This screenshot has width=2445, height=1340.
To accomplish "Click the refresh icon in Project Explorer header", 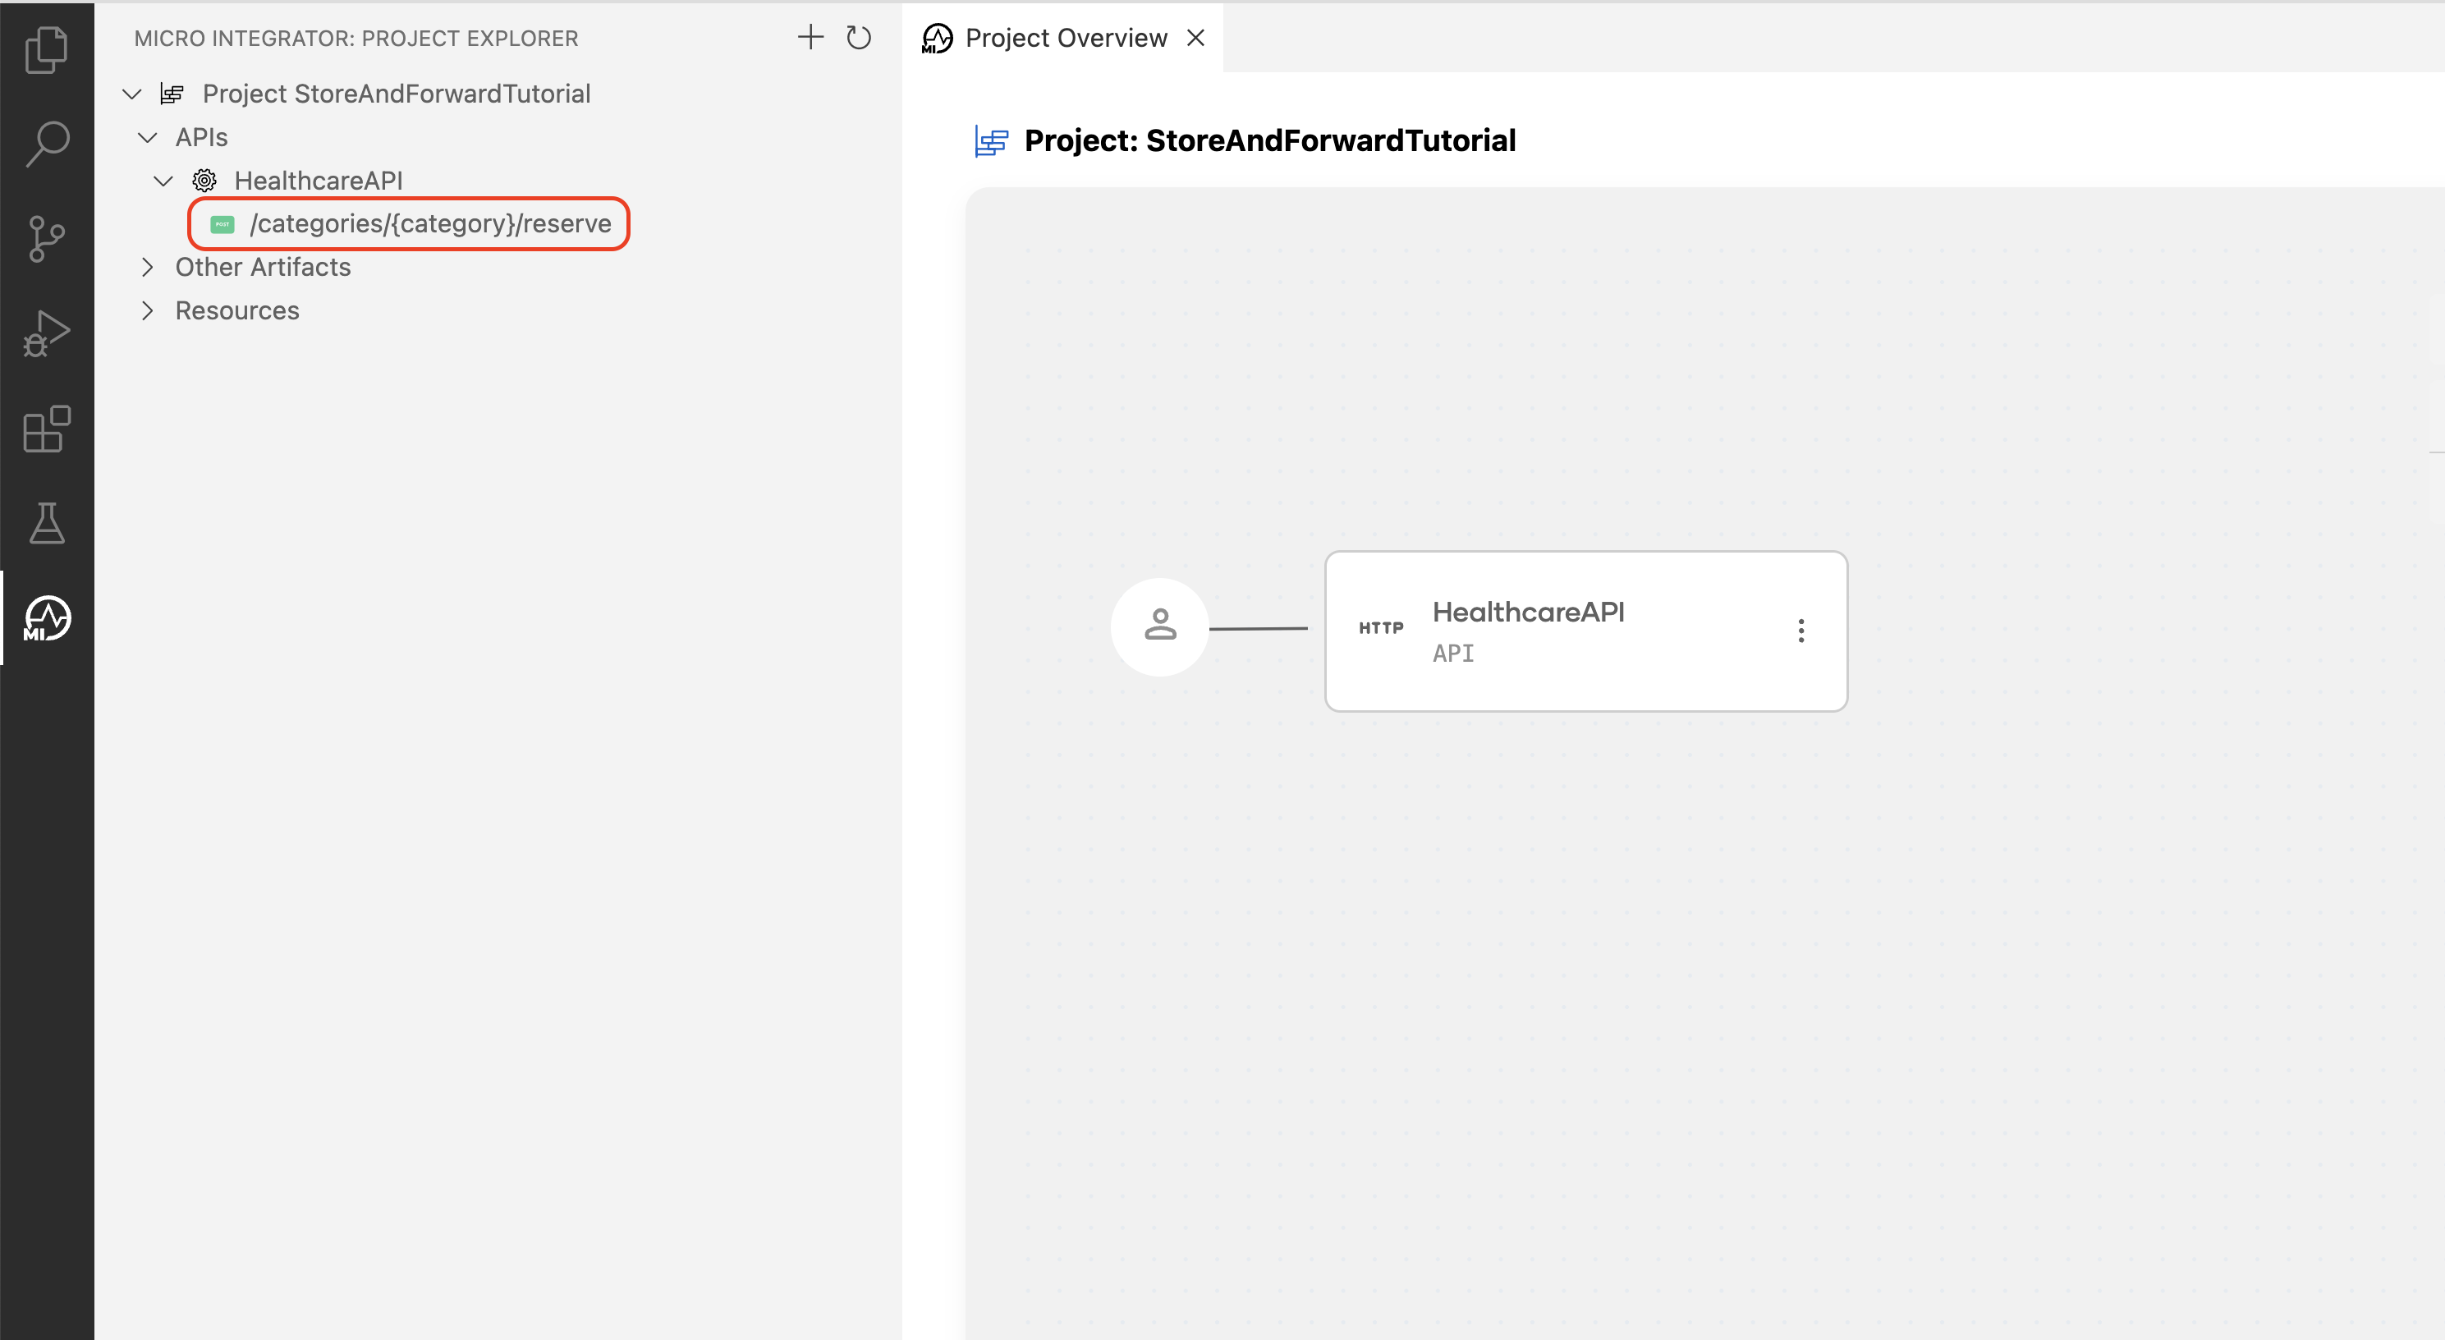I will click(858, 38).
